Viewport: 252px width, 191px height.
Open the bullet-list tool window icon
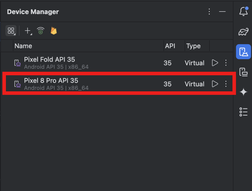pos(243,112)
